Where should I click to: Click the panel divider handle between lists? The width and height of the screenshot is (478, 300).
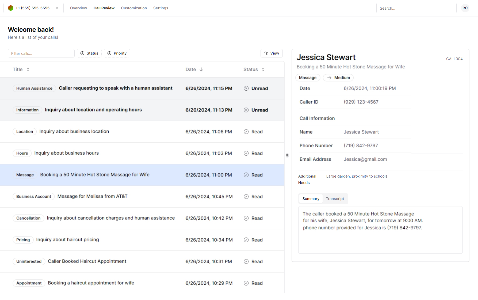point(287,155)
